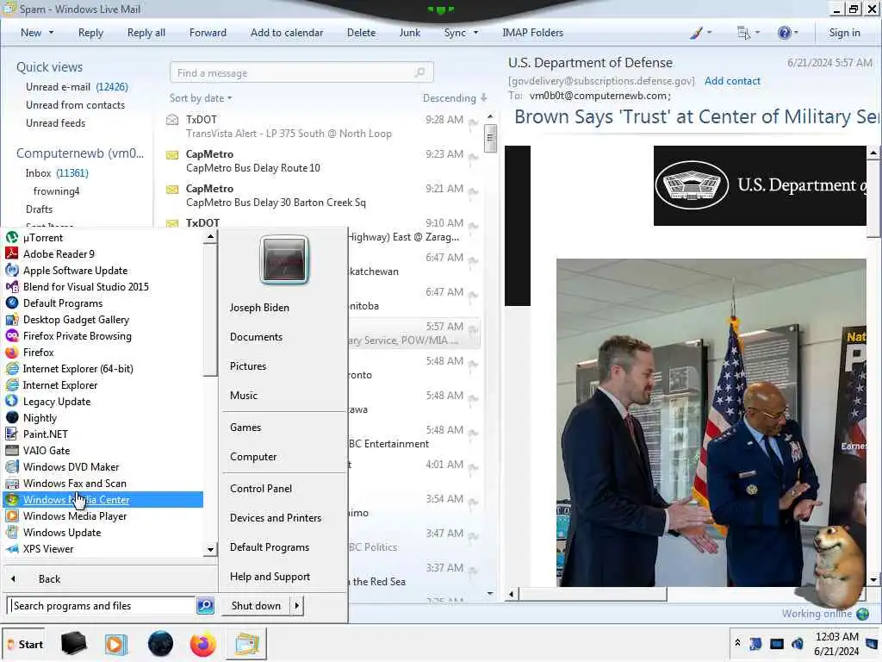This screenshot has width=882, height=662.
Task: Click the Junk toolbar button
Action: click(x=409, y=33)
